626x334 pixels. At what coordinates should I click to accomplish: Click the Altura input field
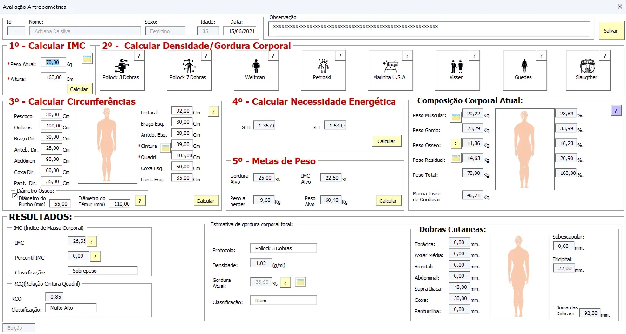53,77
